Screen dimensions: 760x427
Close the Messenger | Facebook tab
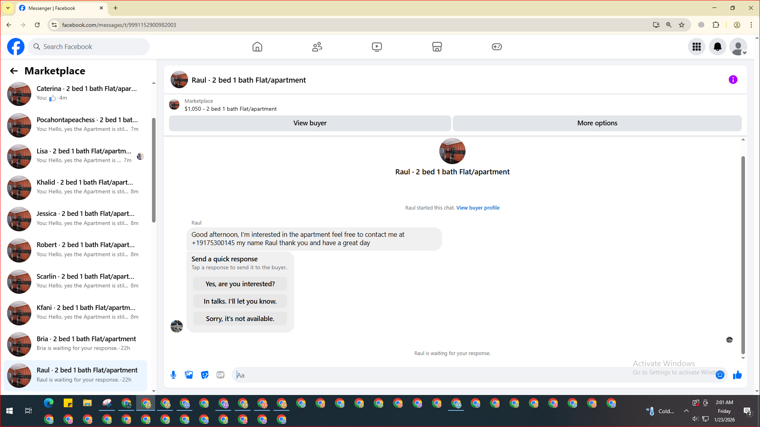click(101, 8)
